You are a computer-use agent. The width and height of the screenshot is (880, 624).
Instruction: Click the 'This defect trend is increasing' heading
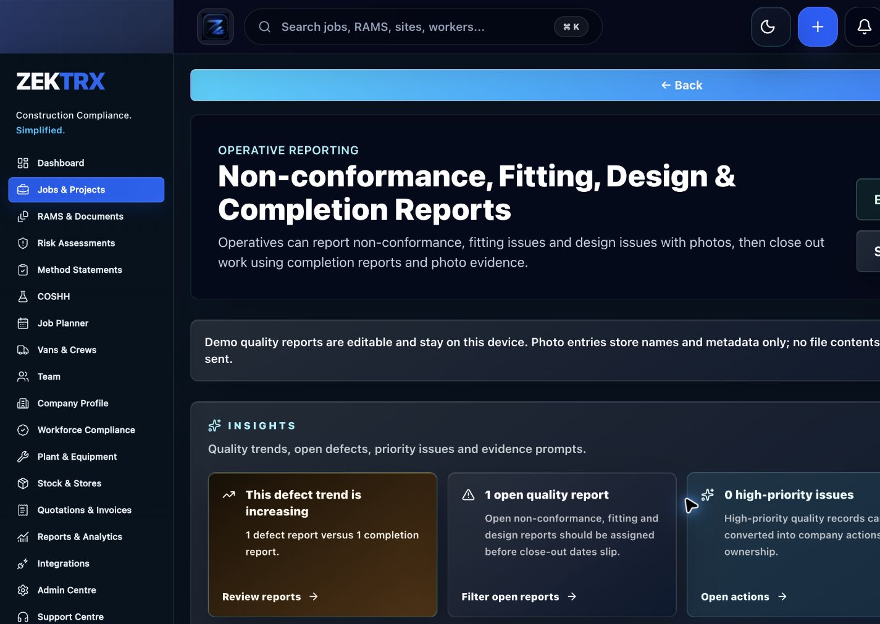[x=303, y=503]
